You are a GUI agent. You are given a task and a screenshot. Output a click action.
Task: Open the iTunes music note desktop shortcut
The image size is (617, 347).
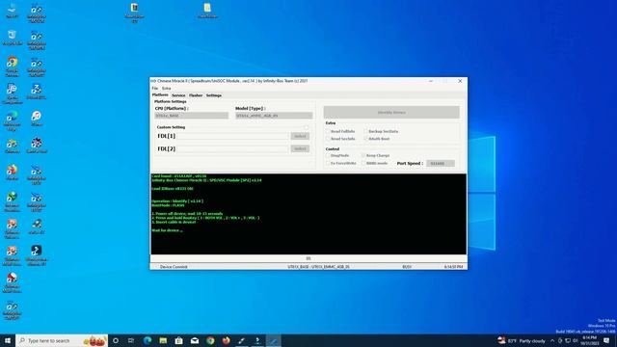tap(37, 119)
